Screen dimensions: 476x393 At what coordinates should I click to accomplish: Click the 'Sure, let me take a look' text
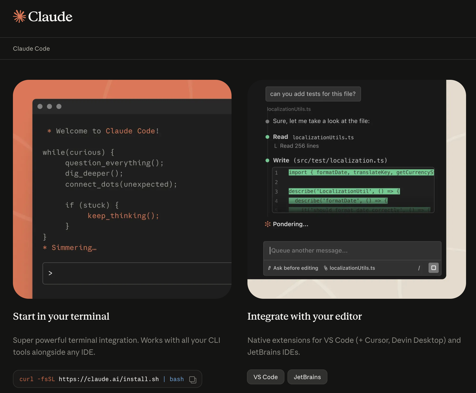[321, 121]
